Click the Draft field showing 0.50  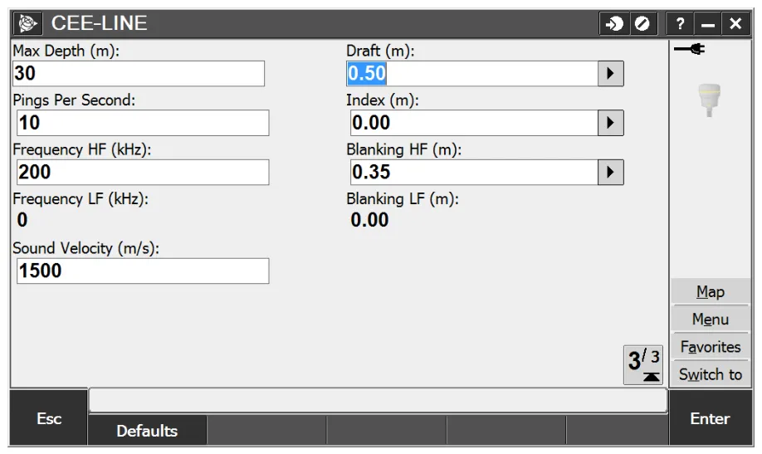[471, 73]
